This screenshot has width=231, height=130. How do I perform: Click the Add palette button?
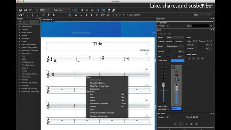(23, 22)
